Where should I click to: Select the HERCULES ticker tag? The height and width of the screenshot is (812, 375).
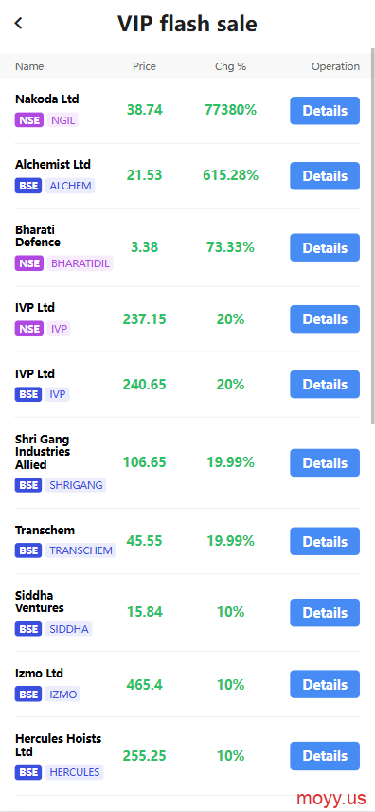tap(75, 772)
